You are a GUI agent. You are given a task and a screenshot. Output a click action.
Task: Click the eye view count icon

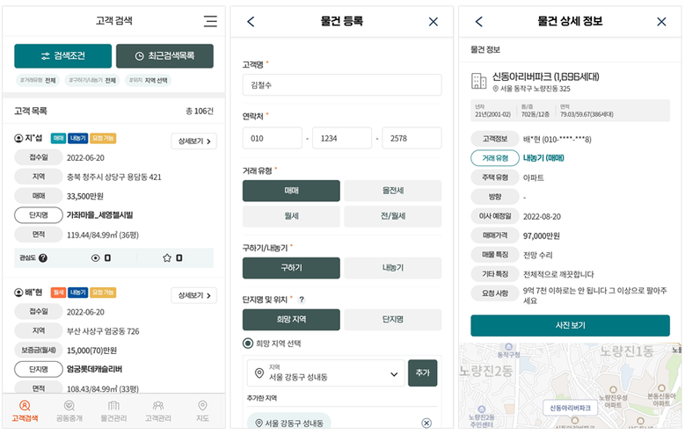click(x=95, y=258)
